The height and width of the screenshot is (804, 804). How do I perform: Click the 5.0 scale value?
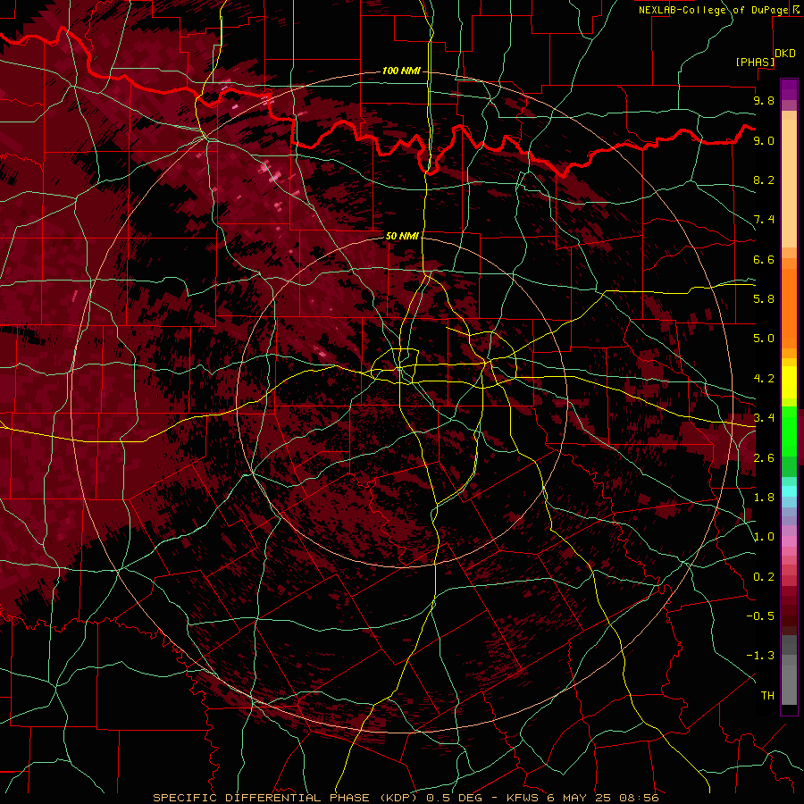pyautogui.click(x=764, y=339)
